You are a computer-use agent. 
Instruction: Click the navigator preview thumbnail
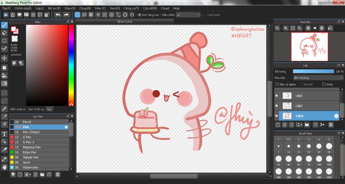pyautogui.click(x=309, y=47)
